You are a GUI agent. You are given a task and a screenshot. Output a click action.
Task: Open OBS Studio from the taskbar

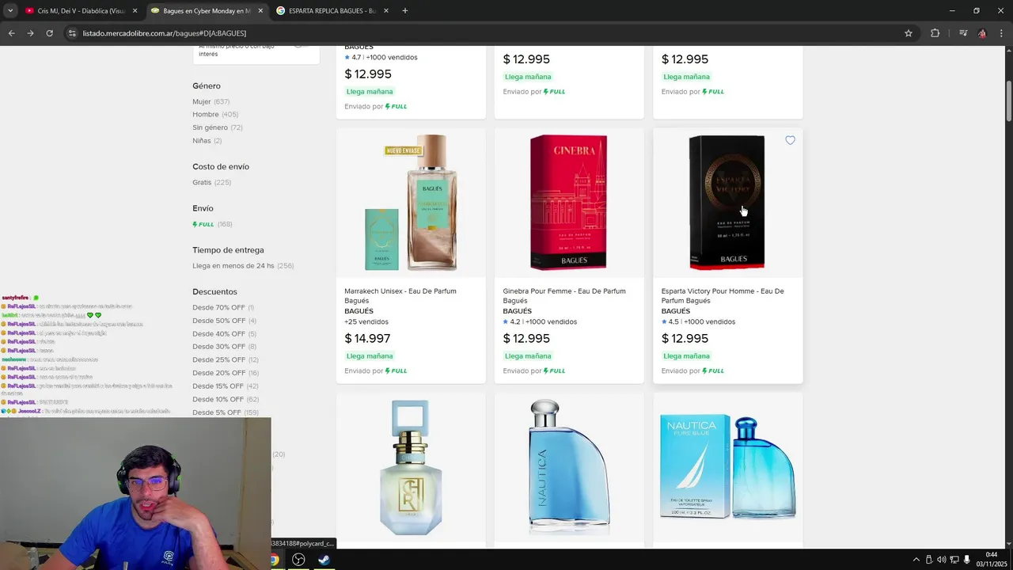coord(298,560)
